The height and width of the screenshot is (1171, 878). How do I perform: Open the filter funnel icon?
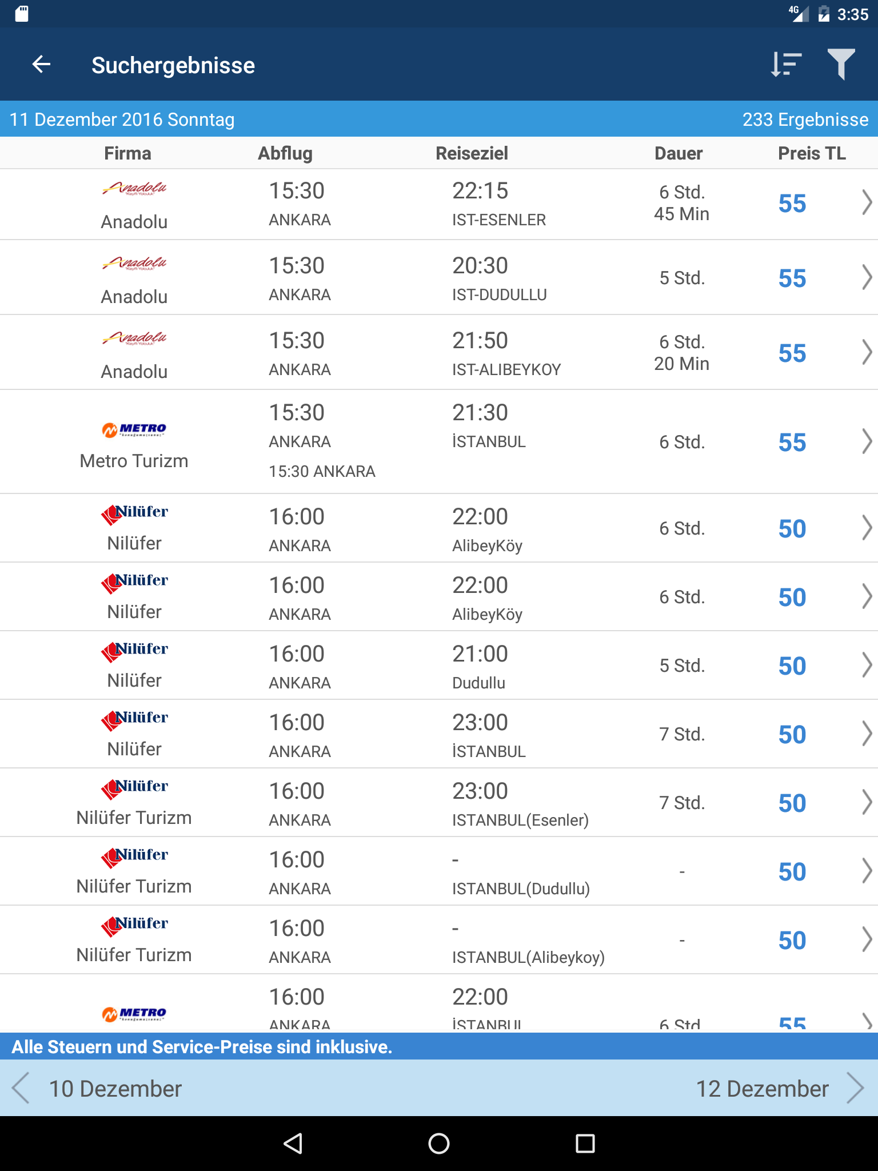[841, 65]
